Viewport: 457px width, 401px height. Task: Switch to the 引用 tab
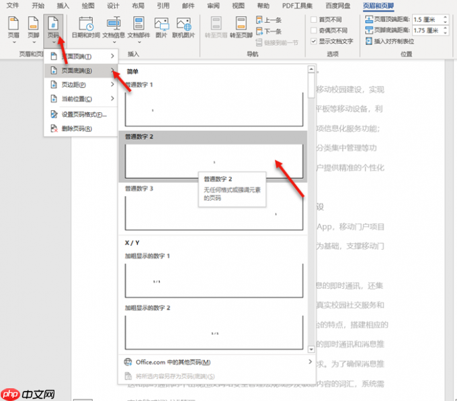(163, 5)
